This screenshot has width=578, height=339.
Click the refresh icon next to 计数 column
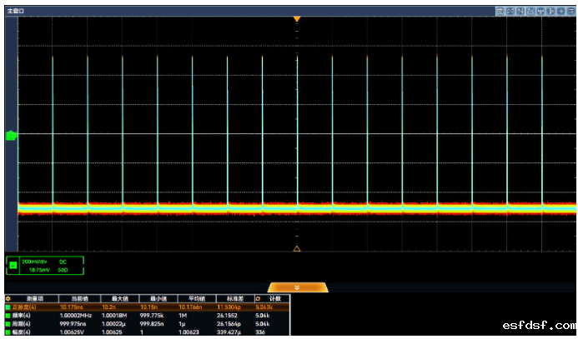tap(257, 298)
